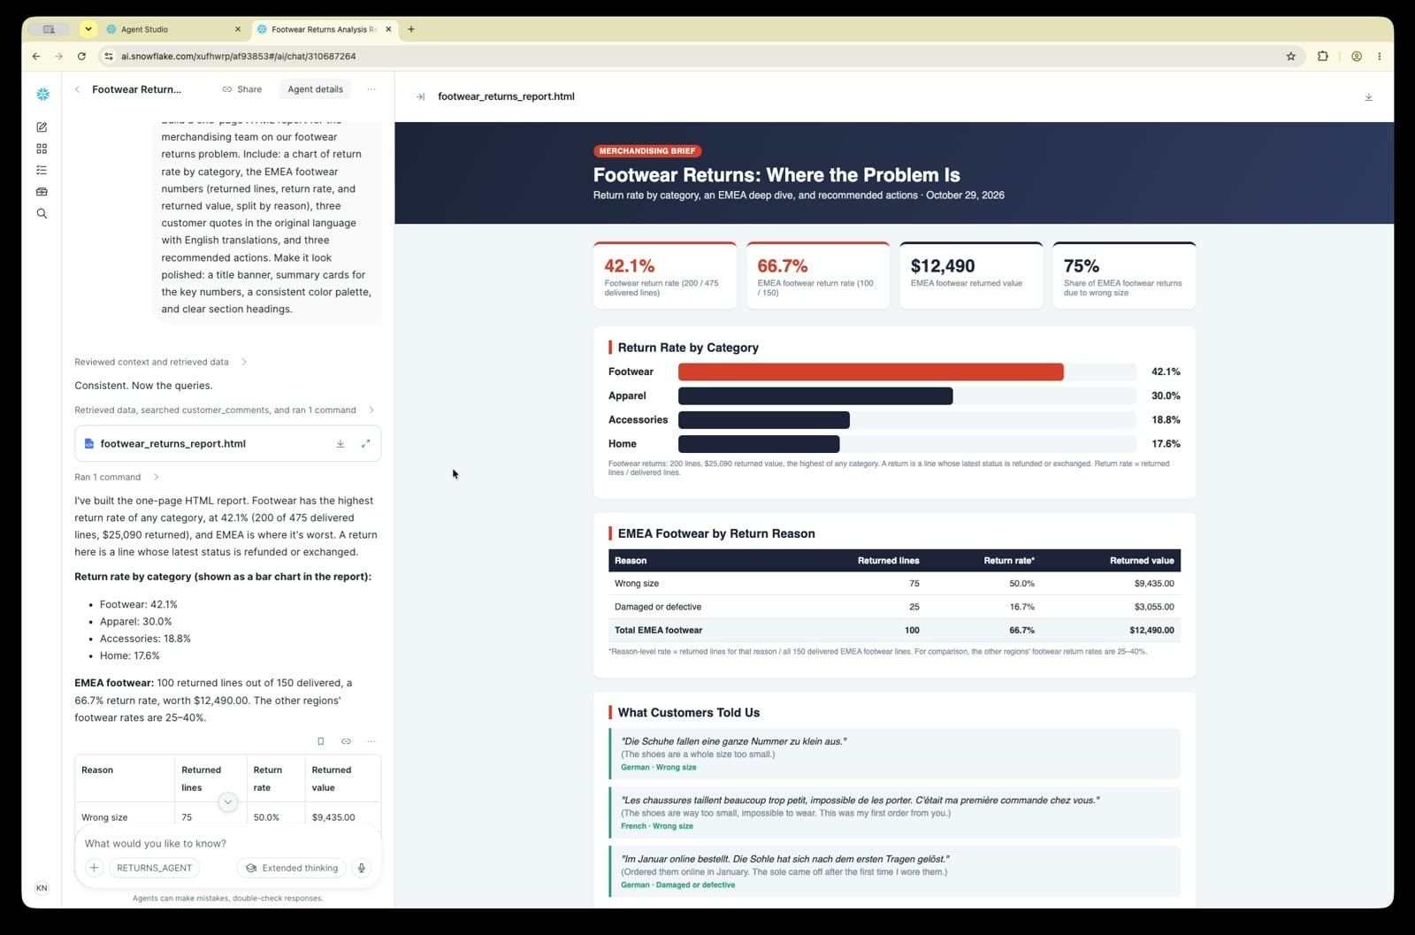Open the checklist icon in the left sidebar
Screen dimensions: 1415x935
pyautogui.click(x=42, y=170)
